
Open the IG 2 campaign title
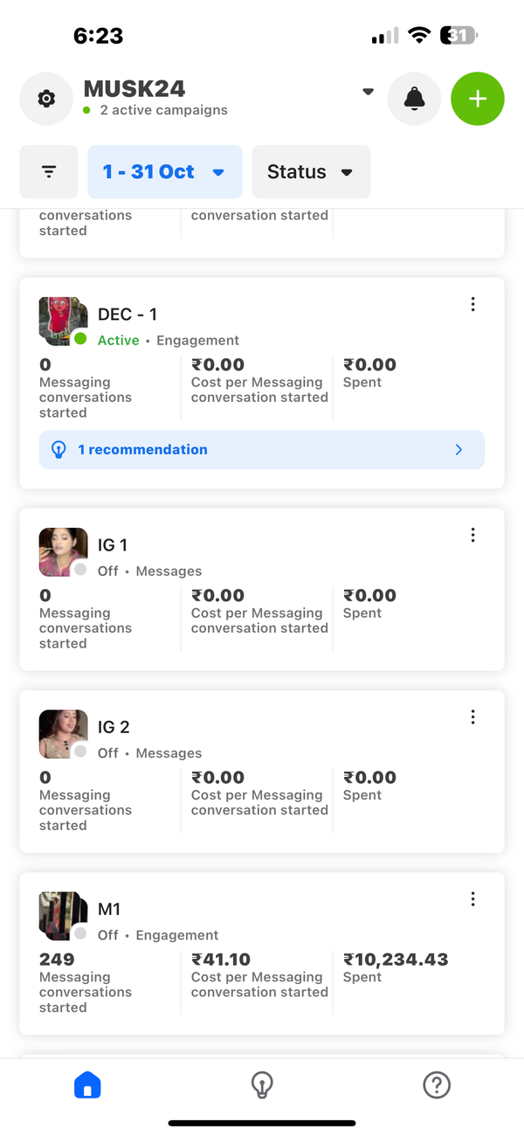114,727
